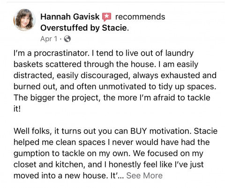Click the line starting "burned out, and often"
This screenshot has width=225, height=188.
click(x=115, y=87)
